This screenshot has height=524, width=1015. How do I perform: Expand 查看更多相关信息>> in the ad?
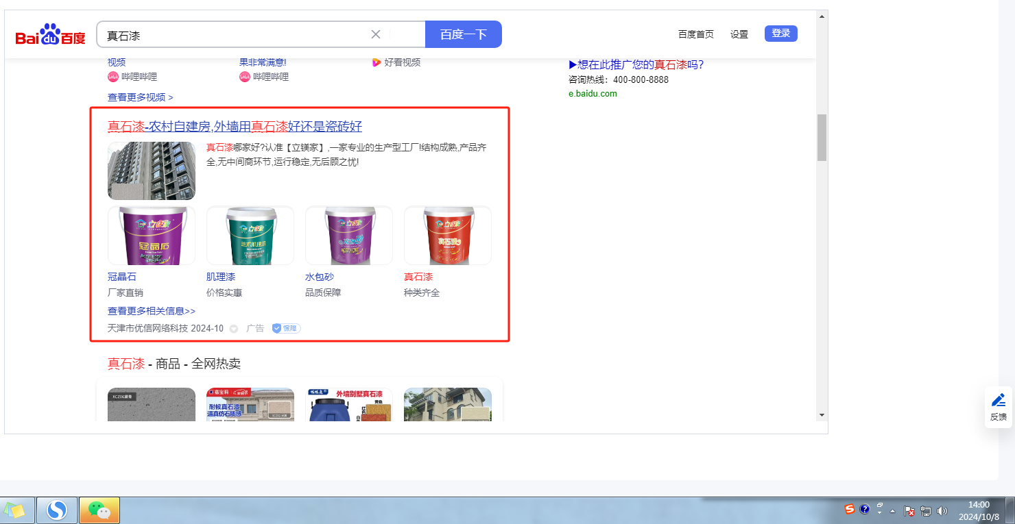[152, 311]
